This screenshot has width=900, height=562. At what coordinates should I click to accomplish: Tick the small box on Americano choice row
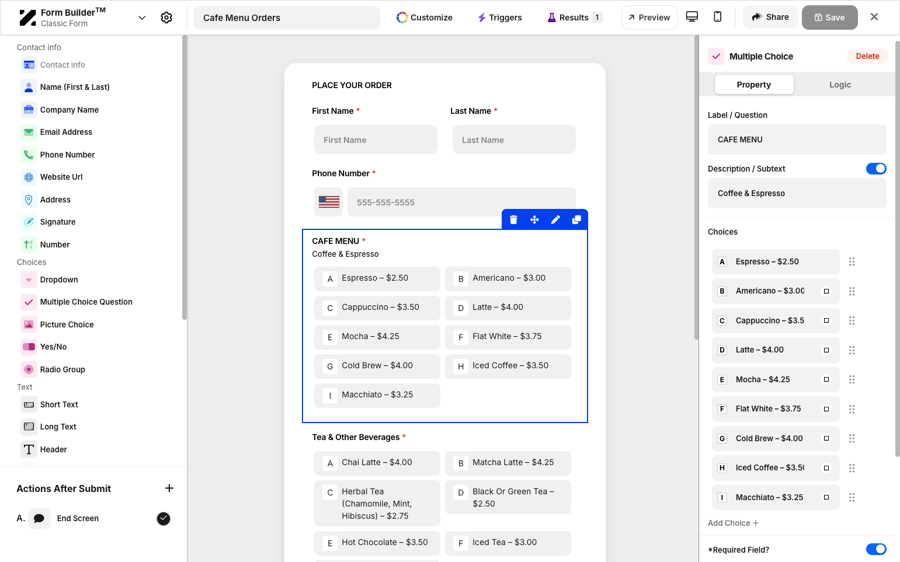[x=826, y=291]
